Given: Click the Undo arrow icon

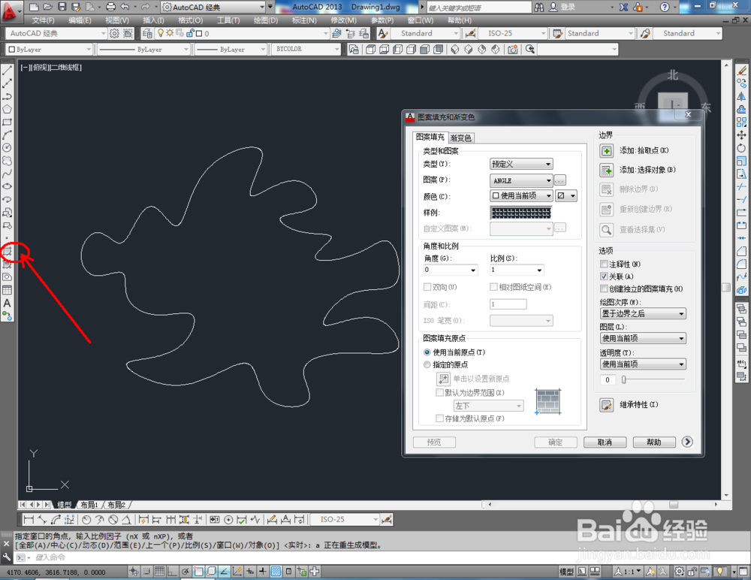Looking at the screenshot, I should click(x=125, y=7).
